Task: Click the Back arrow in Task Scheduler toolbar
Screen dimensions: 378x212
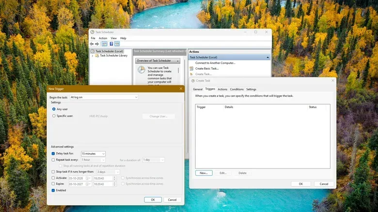Action: click(x=92, y=44)
